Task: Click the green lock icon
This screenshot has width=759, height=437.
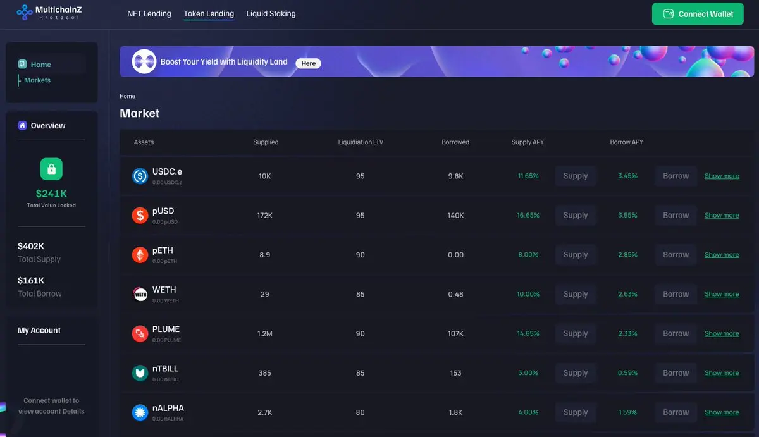Action: pos(51,169)
